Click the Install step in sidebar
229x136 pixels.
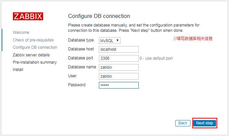pos(18,70)
